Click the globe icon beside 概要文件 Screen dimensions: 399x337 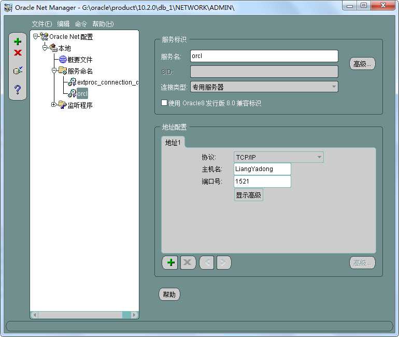pyautogui.click(x=63, y=59)
